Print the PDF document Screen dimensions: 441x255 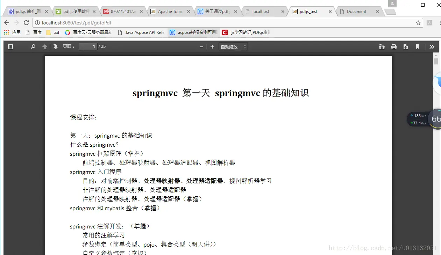[394, 46]
